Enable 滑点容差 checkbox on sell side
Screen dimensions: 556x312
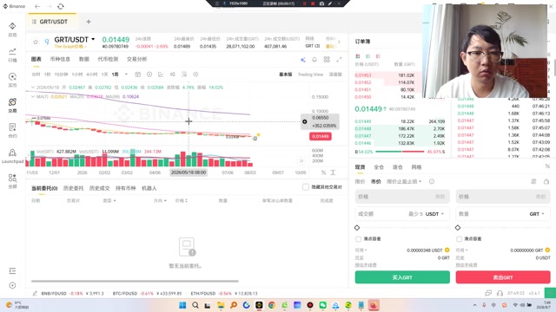[459, 239]
